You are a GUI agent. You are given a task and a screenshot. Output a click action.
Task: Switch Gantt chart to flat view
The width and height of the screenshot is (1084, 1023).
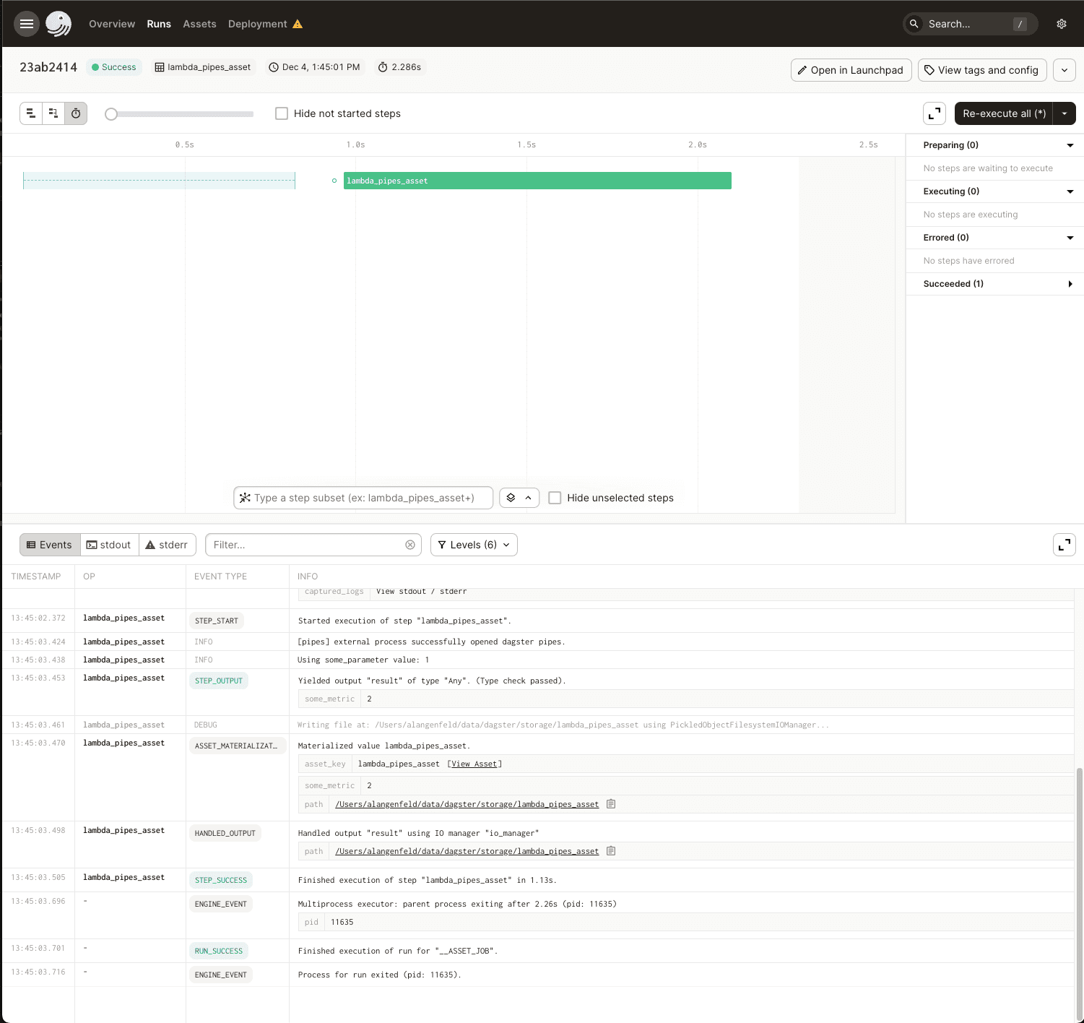[30, 113]
